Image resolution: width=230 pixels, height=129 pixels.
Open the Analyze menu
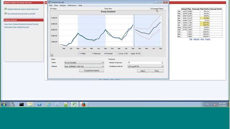pos(63,5)
